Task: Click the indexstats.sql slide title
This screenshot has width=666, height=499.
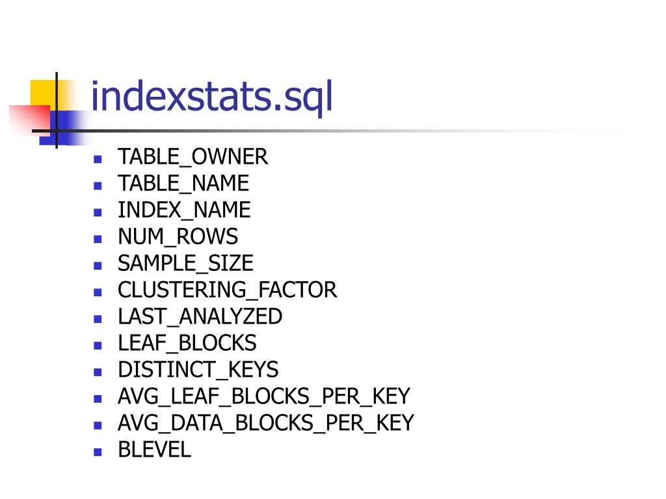Action: coord(211,97)
